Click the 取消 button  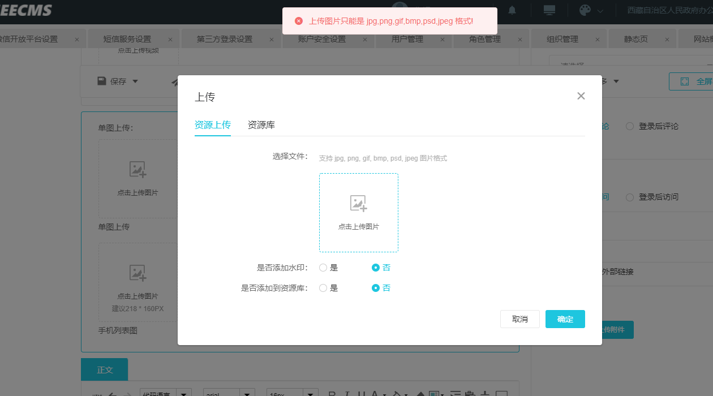(519, 319)
